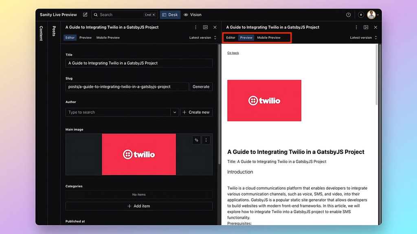Image resolution: width=417 pixels, height=234 pixels.
Task: Close the left document pane
Action: (x=215, y=27)
